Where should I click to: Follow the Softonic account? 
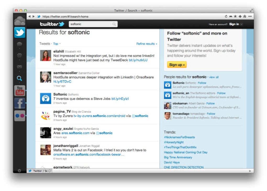(202, 83)
